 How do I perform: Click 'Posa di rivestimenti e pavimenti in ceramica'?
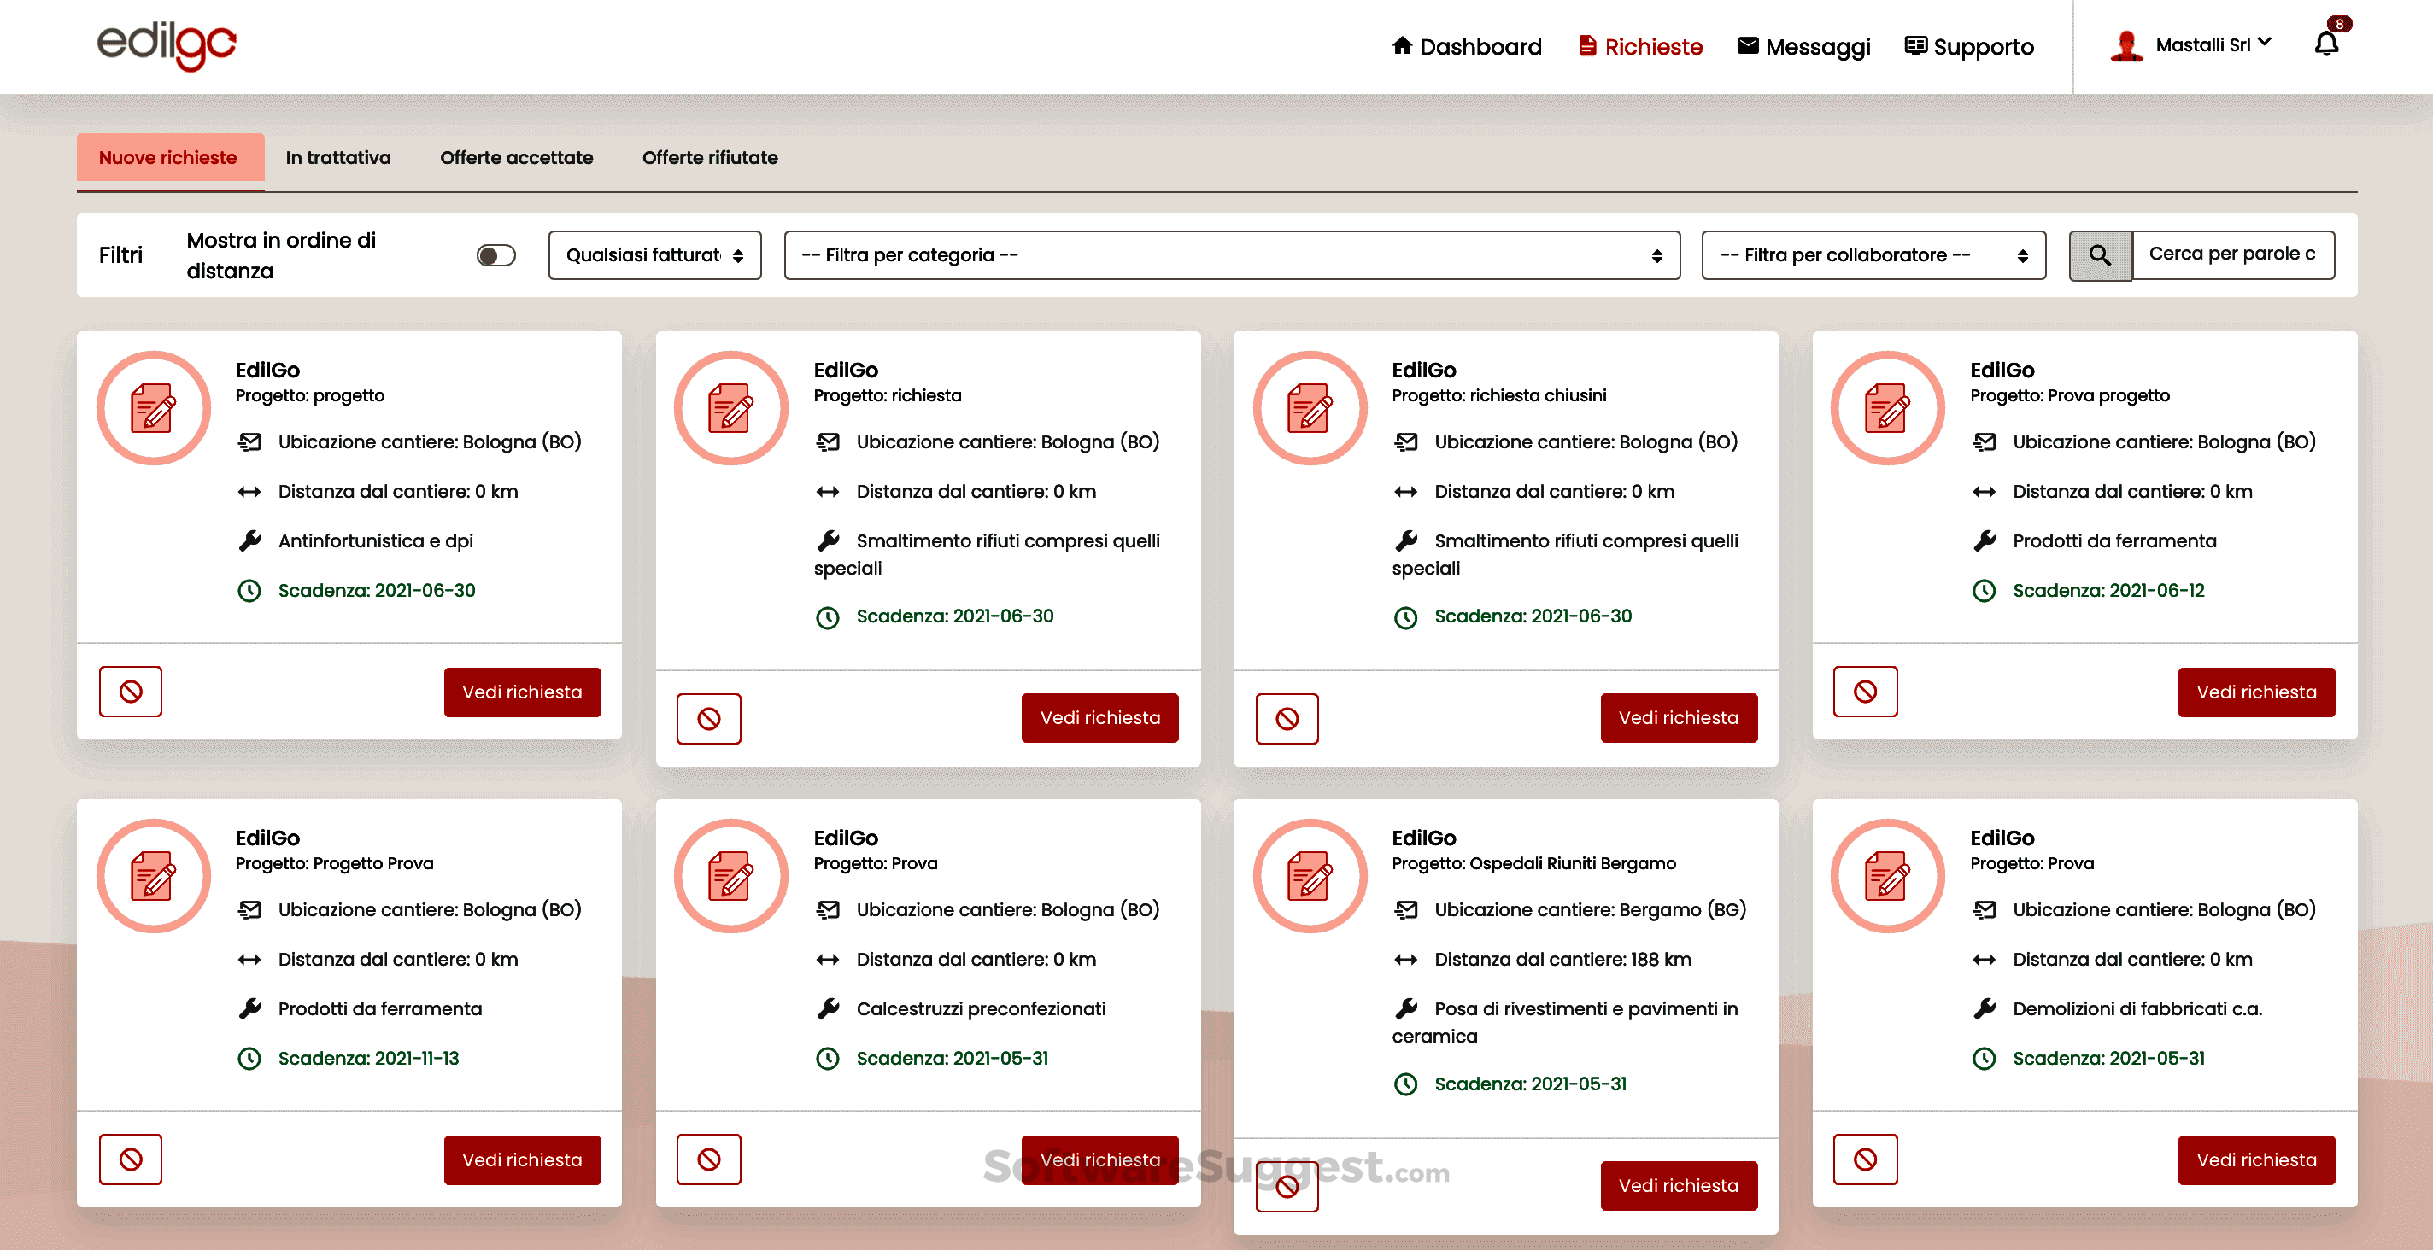coord(1564,1023)
